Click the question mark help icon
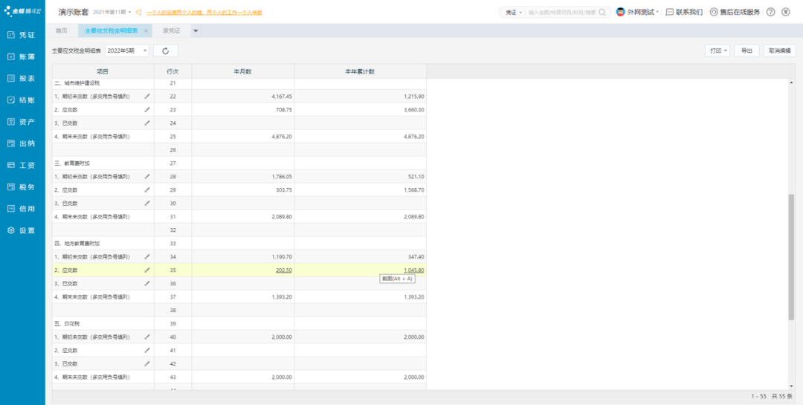Image resolution: width=803 pixels, height=405 pixels. pyautogui.click(x=770, y=12)
